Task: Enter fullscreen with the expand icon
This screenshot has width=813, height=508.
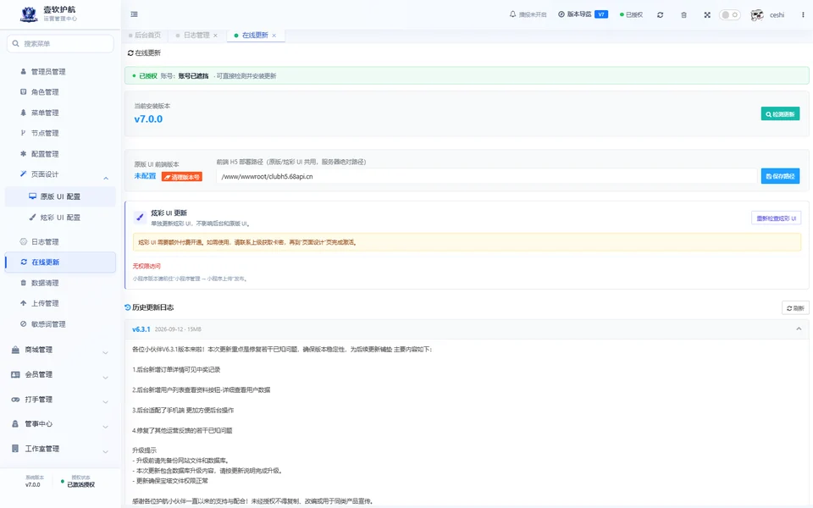Action: click(707, 15)
